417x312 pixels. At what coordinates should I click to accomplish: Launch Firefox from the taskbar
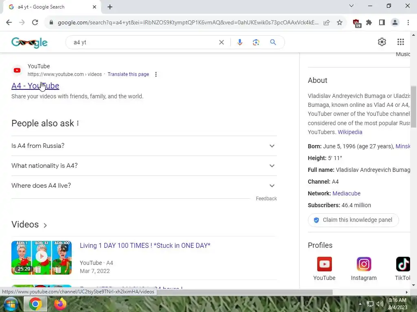point(60,304)
